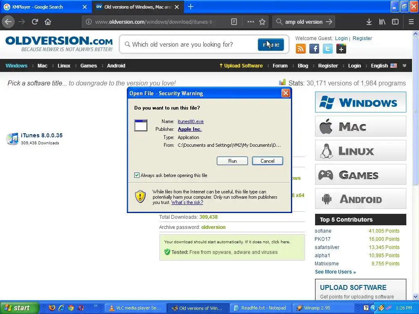Launch Firefox from the quick launch bar
The height and width of the screenshot is (314, 419).
coord(52,308)
